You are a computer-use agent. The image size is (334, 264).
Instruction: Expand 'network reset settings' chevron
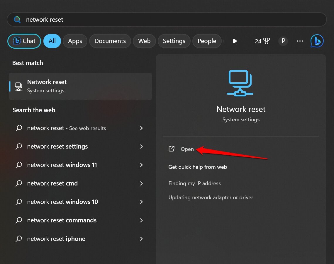pyautogui.click(x=141, y=147)
